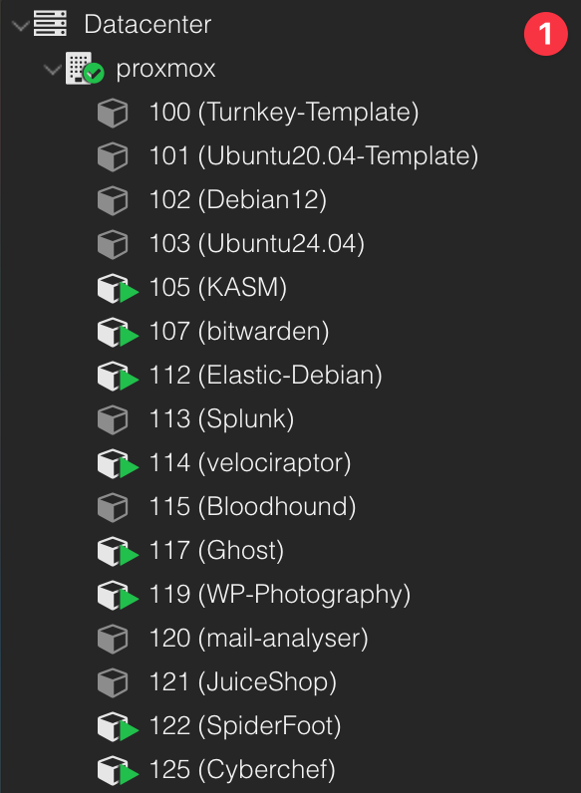This screenshot has height=793, width=581.
Task: Collapse the Datacenter tree node
Action: pyautogui.click(x=20, y=25)
